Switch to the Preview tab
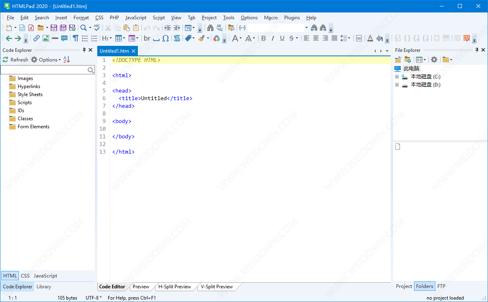Viewport: 488px width, 302px height. 141,287
